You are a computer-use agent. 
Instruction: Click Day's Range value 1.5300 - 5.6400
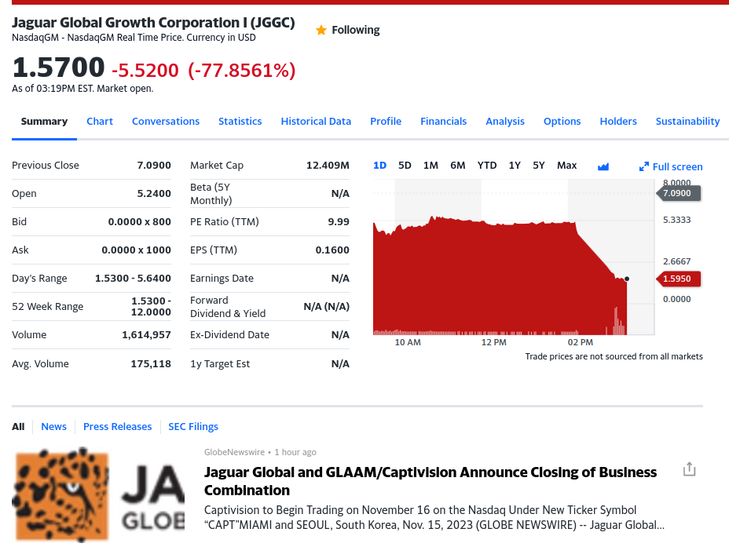[x=133, y=278]
